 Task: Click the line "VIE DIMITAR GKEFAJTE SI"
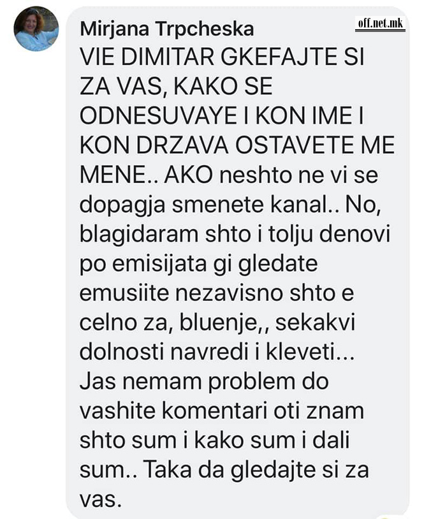222,57
